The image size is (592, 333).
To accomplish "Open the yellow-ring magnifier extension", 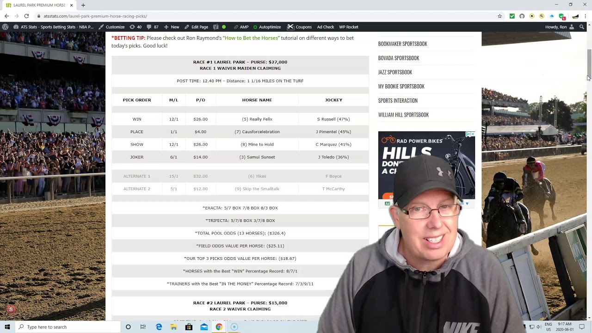I will [542, 16].
